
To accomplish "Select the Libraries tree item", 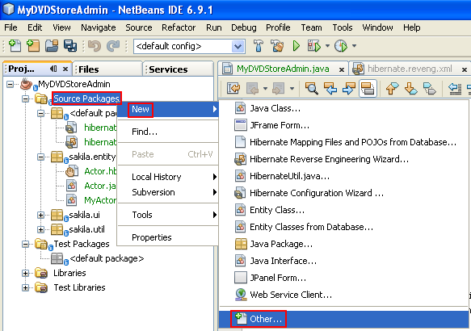I will pos(69,273).
